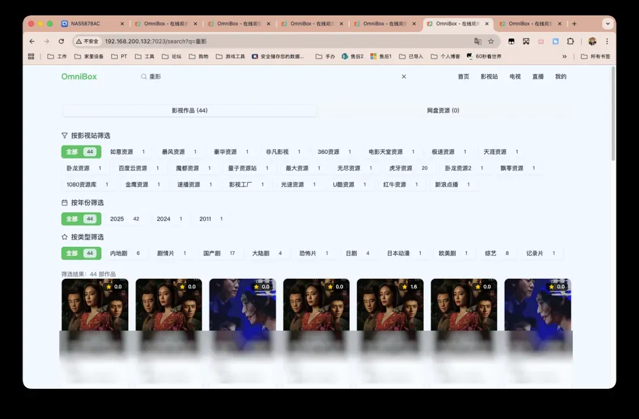The height and width of the screenshot is (419, 639).
Task: Open the Chrome three-dot menu
Action: click(x=607, y=41)
